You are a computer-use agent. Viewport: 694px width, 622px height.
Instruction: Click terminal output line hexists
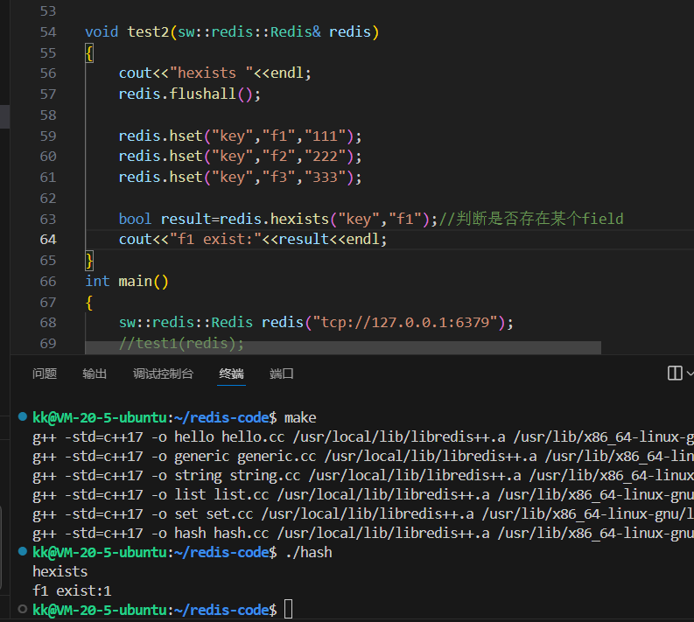coord(60,571)
